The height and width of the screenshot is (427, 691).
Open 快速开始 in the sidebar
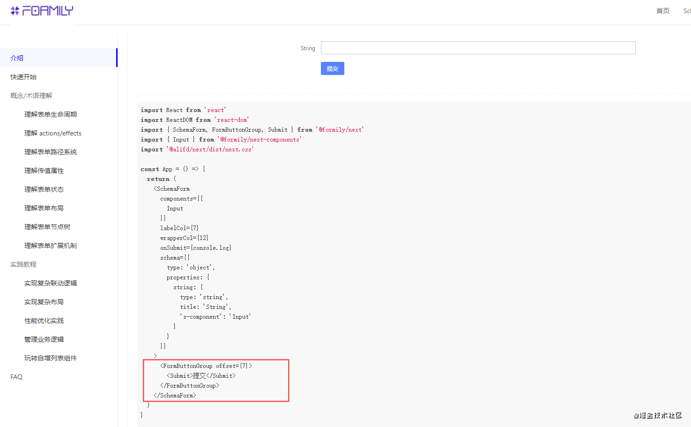23,77
